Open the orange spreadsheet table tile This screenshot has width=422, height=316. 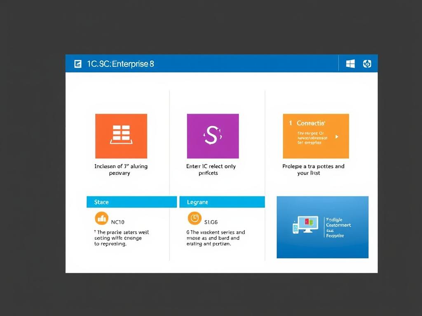point(121,136)
